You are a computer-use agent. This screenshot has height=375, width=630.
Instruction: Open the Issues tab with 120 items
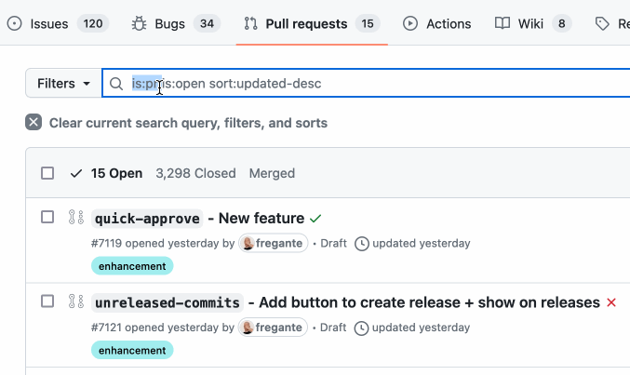[x=58, y=23]
